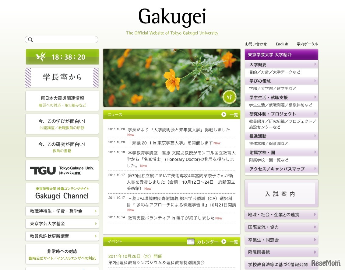The width and height of the screenshot is (345, 270).
Task: Open 国際交流・協力
Action: [x=281, y=227]
